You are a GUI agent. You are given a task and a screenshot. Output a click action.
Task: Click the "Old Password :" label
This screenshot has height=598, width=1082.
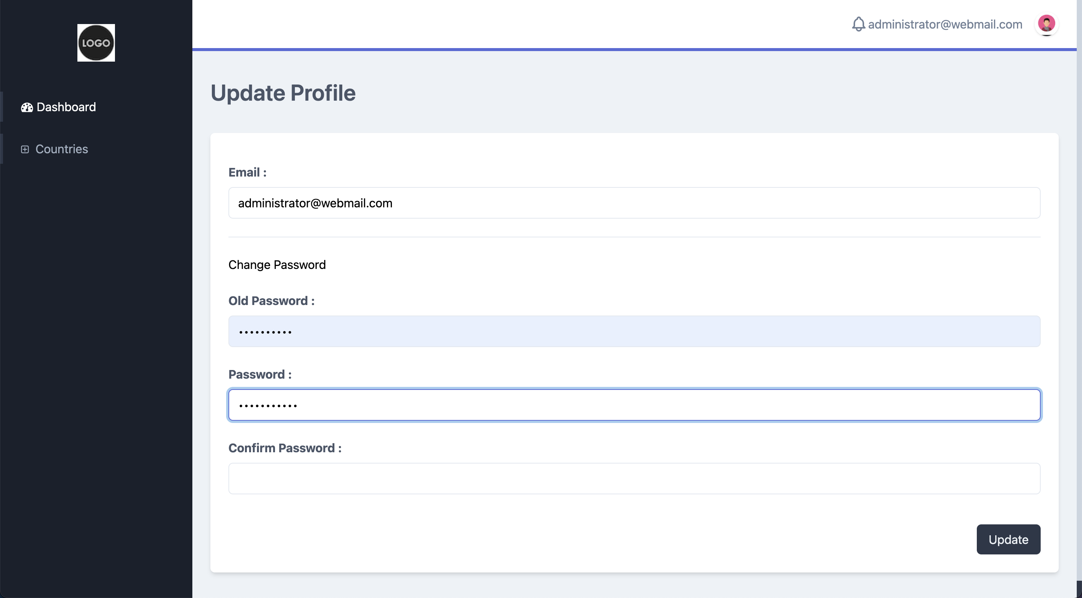coord(271,301)
